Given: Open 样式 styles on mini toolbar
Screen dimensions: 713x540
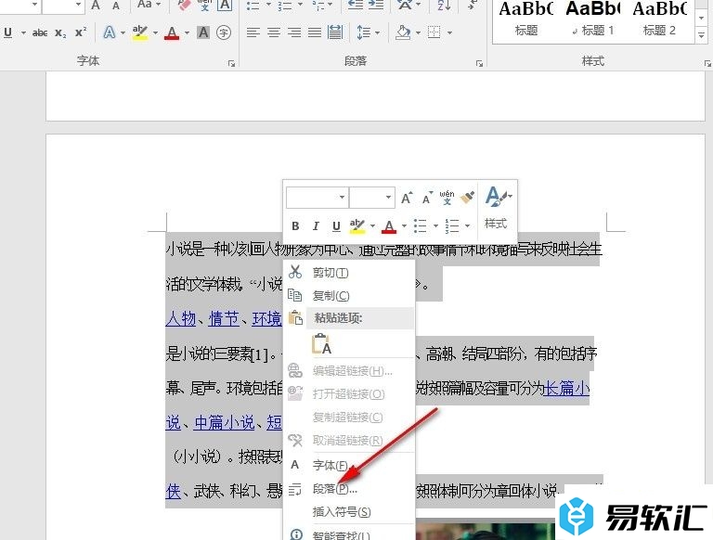Looking at the screenshot, I should [x=497, y=208].
